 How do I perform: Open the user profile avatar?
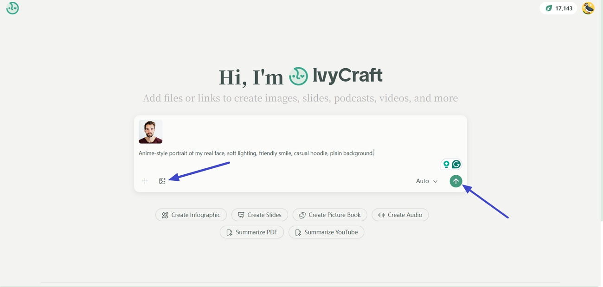(588, 8)
